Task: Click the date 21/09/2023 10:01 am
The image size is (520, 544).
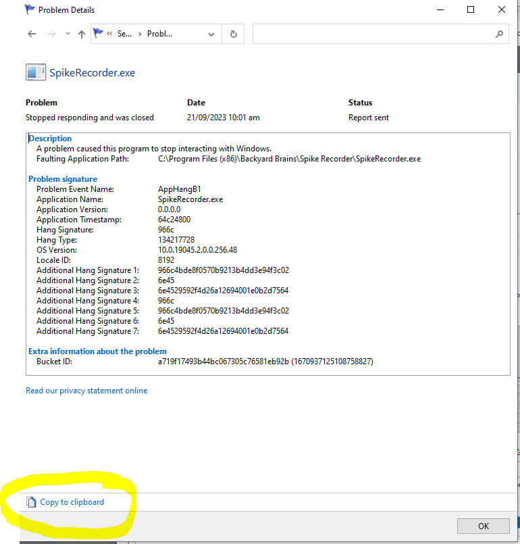Action: (224, 118)
